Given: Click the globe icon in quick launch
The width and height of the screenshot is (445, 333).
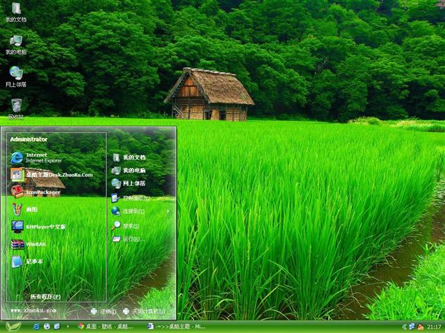Looking at the screenshot, I should click(47, 327).
